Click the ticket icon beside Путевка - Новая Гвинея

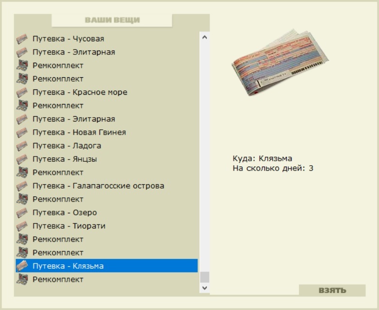pyautogui.click(x=22, y=132)
